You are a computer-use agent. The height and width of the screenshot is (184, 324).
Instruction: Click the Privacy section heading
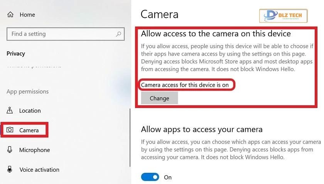pos(16,54)
